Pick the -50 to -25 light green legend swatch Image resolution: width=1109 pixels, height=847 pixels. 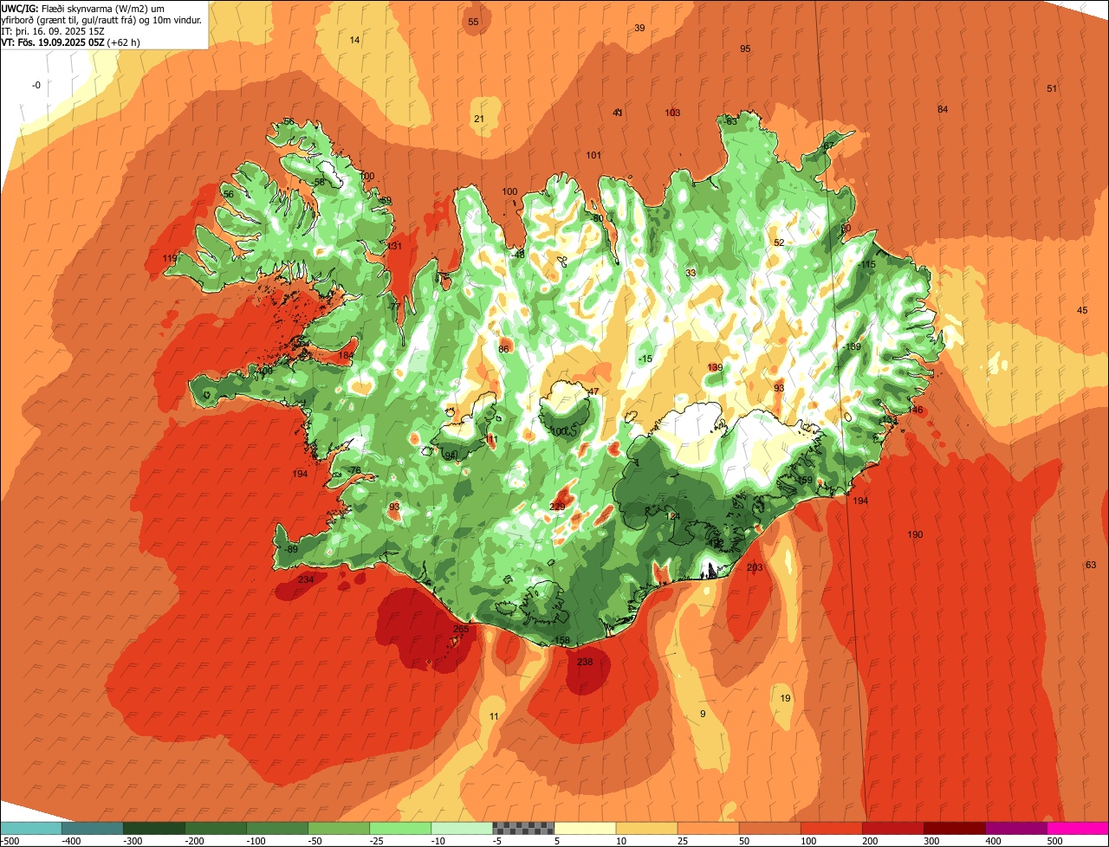[339, 828]
